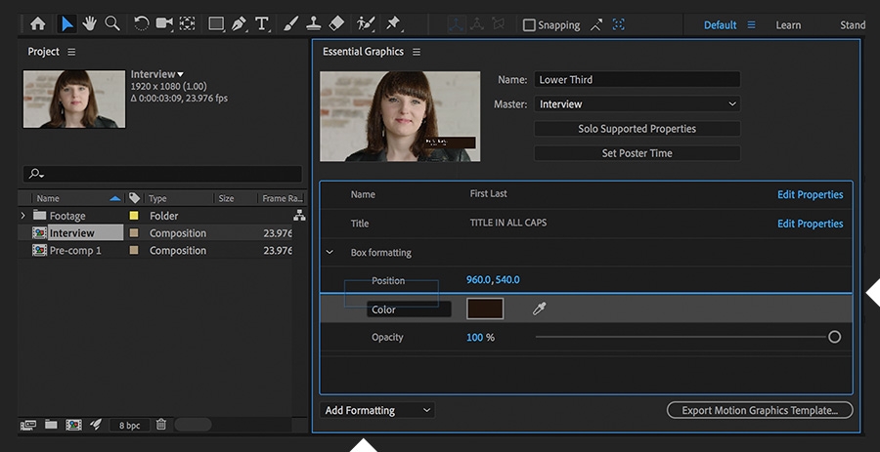Select the Hand tool
Image resolution: width=880 pixels, height=452 pixels.
(x=90, y=23)
